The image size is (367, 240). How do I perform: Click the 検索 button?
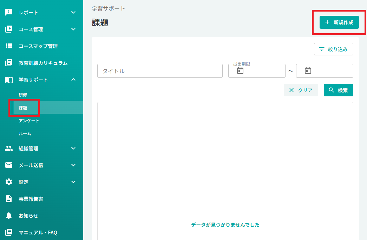point(339,90)
